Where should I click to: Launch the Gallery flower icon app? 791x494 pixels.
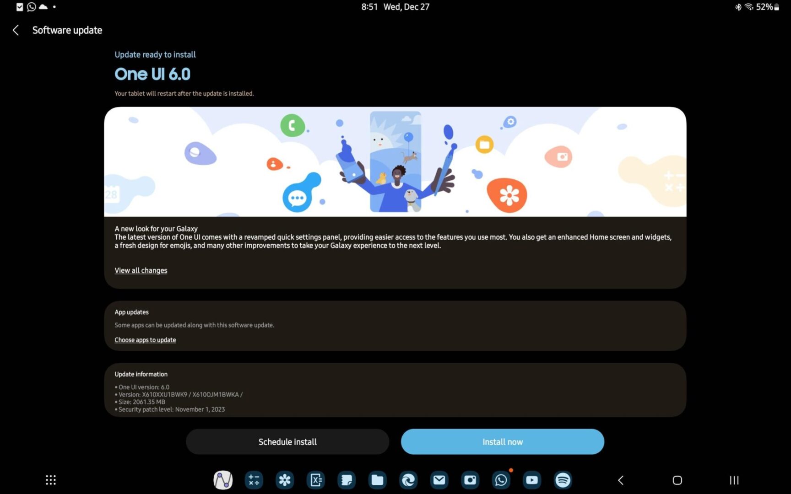pyautogui.click(x=285, y=480)
